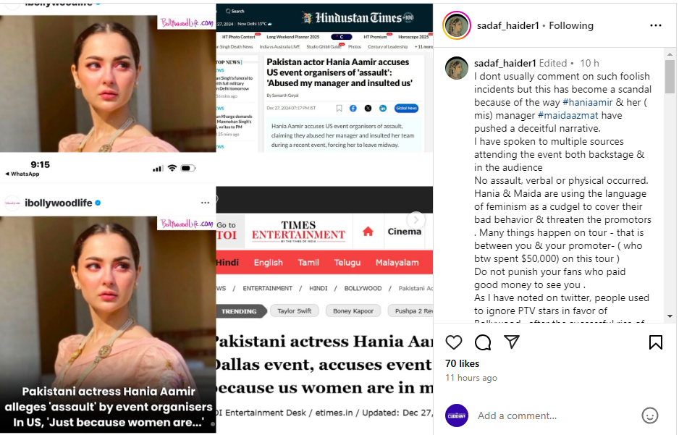Click the Taylor Swift trending chip
The width and height of the screenshot is (679, 435).
(295, 311)
